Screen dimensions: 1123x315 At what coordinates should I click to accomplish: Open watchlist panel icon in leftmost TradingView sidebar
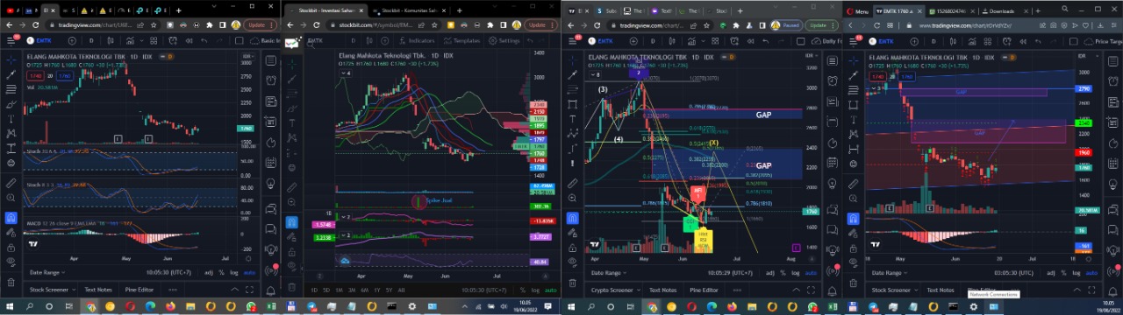(x=270, y=60)
